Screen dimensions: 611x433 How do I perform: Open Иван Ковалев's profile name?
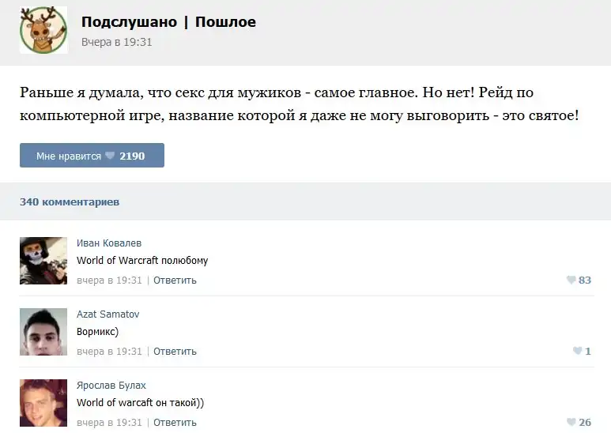pyautogui.click(x=109, y=243)
